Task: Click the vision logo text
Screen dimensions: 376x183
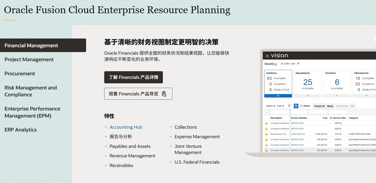Action: (x=279, y=55)
